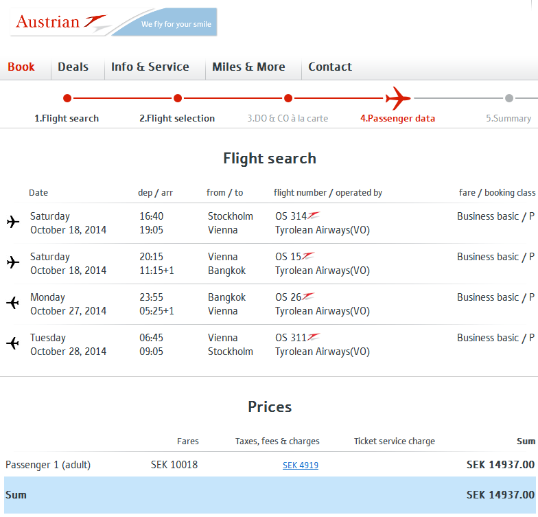Viewport: 538px width, 517px height.
Task: Select flight number OS 311 text
Action: [x=291, y=338]
